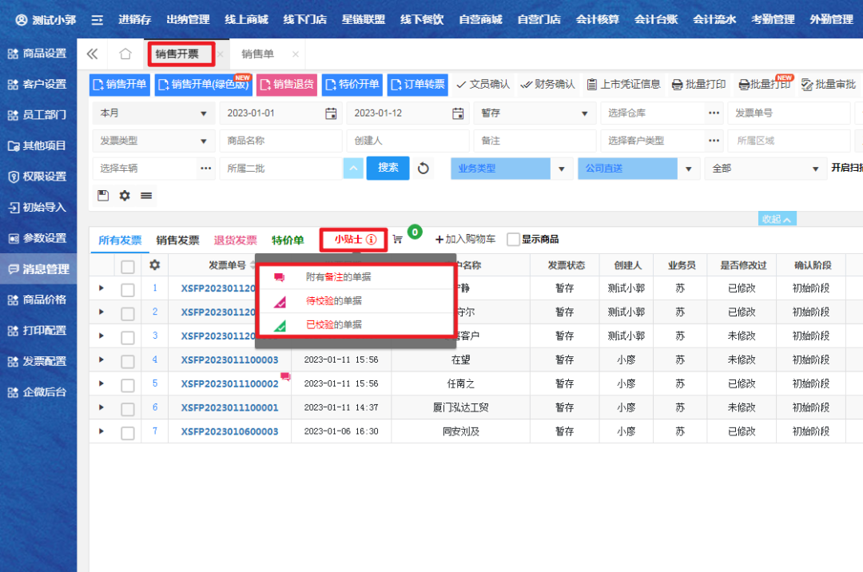Open the gear settings under filters

[125, 195]
